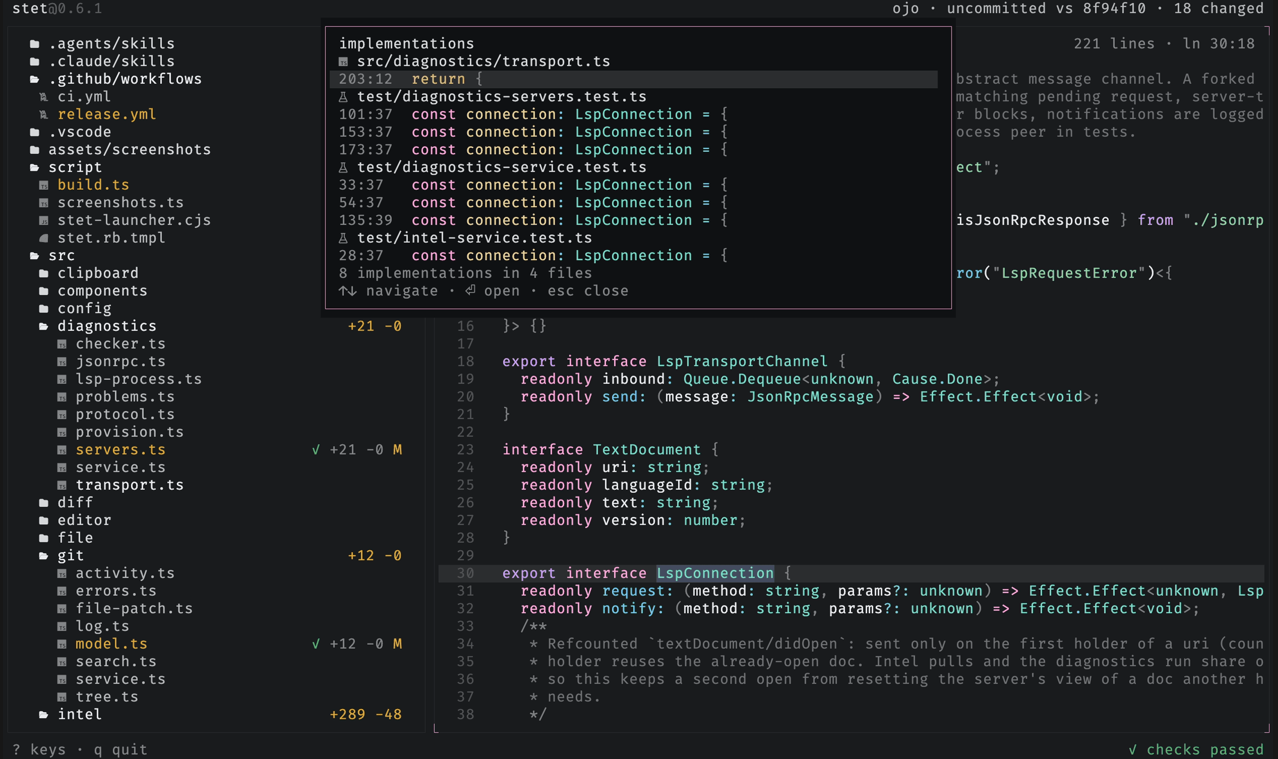The width and height of the screenshot is (1278, 759).
Task: Click the diff folder icon
Action: click(43, 503)
